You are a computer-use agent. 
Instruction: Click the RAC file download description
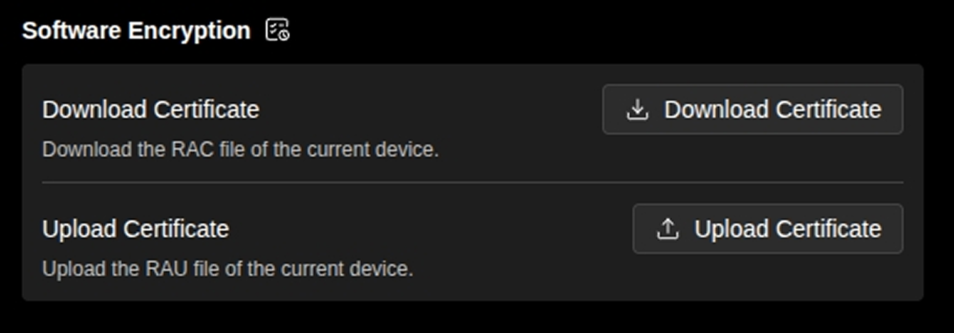pyautogui.click(x=240, y=149)
